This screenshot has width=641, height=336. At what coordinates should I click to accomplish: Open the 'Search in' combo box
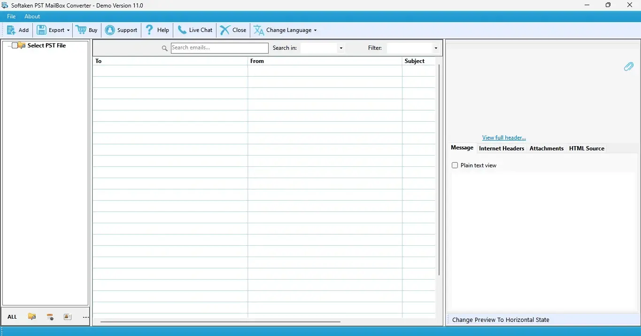(322, 48)
